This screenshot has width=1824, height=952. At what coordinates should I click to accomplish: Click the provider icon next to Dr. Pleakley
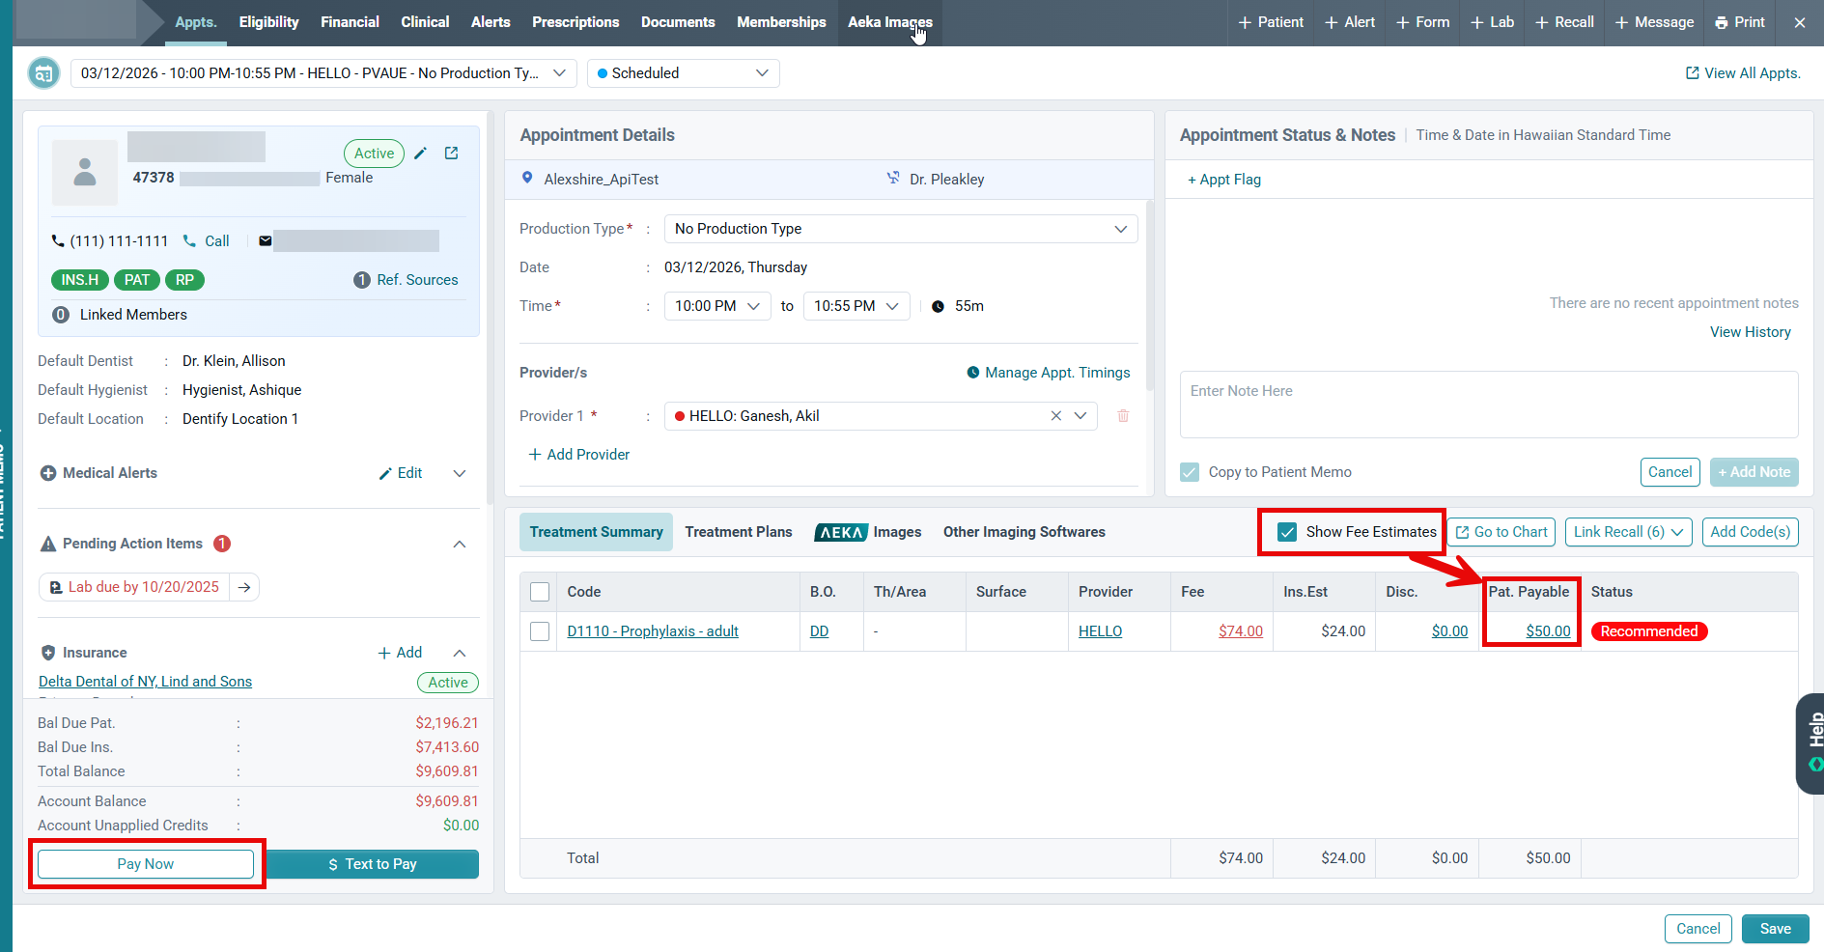coord(893,179)
